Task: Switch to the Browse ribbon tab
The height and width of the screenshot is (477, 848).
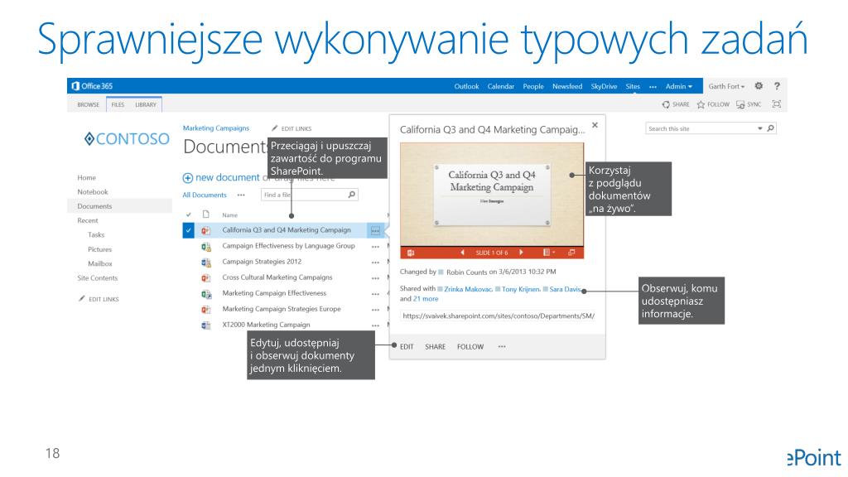Action: (x=88, y=104)
